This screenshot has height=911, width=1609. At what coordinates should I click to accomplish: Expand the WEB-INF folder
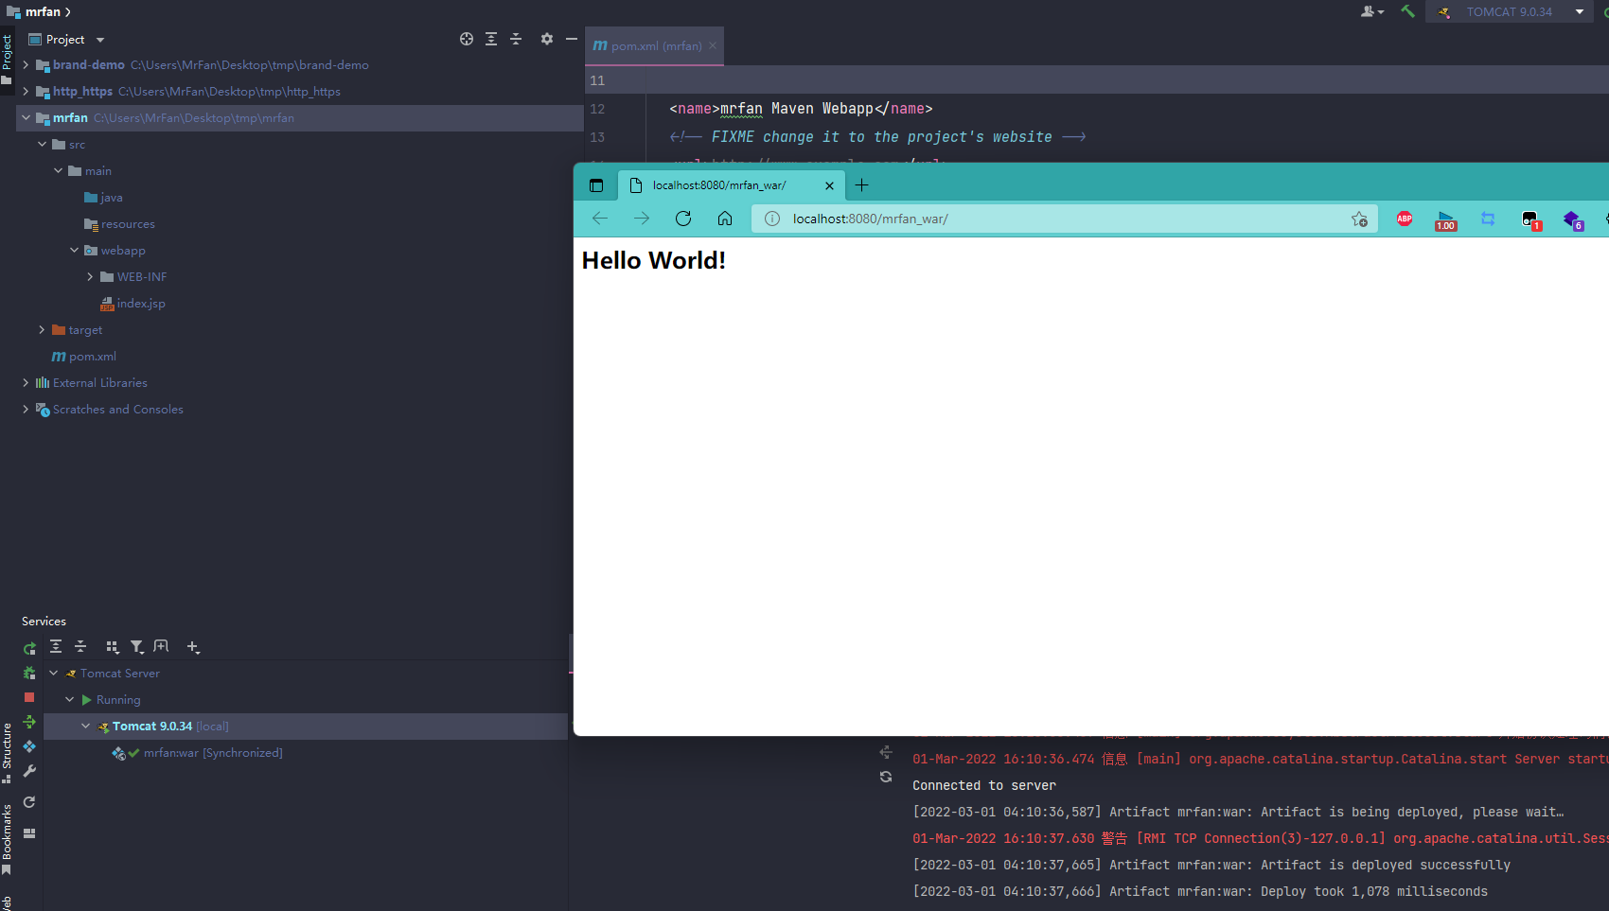pyautogui.click(x=90, y=277)
